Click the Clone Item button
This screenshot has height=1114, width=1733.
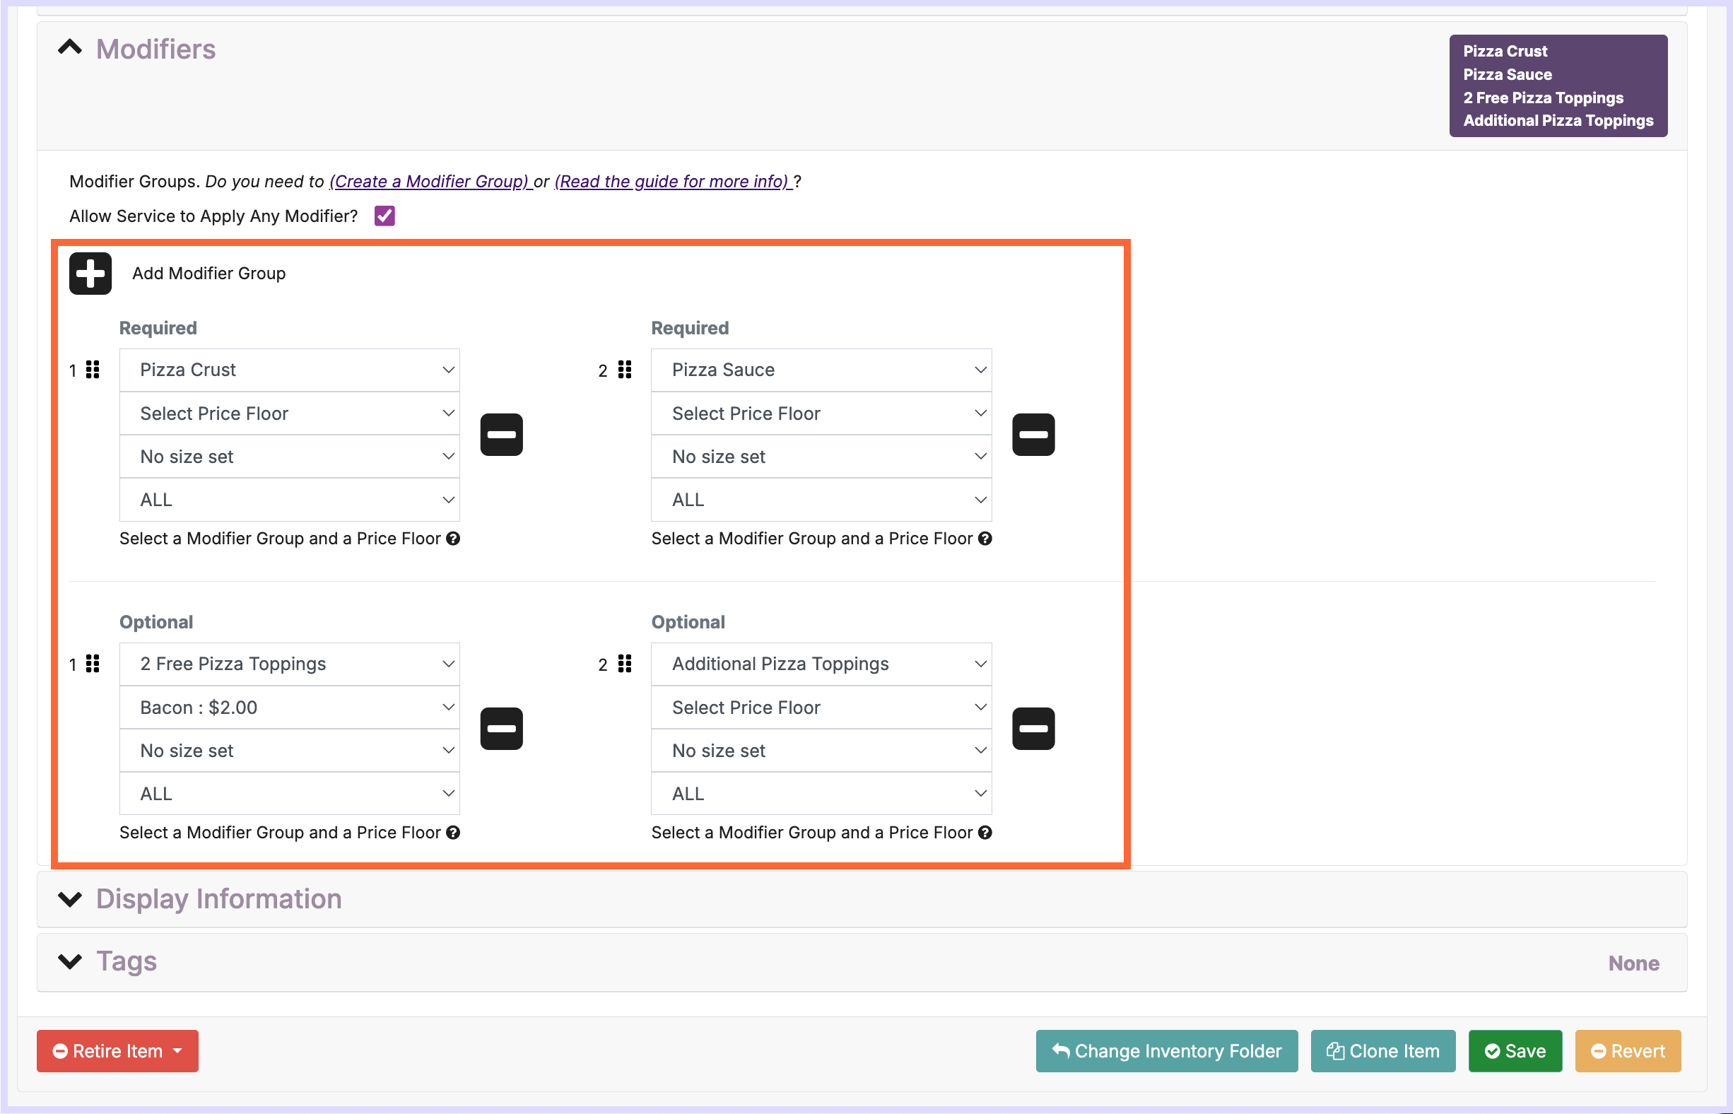click(1382, 1051)
